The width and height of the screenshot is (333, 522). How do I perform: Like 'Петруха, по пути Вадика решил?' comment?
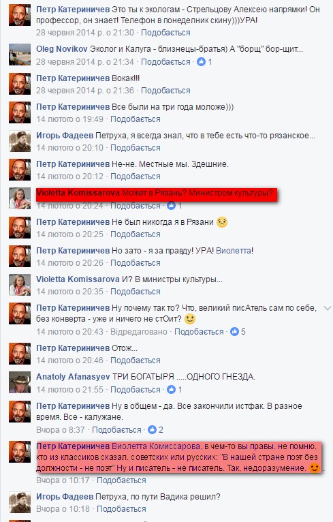pos(121,509)
